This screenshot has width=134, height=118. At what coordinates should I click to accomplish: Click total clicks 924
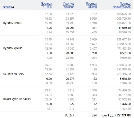(x=94, y=115)
